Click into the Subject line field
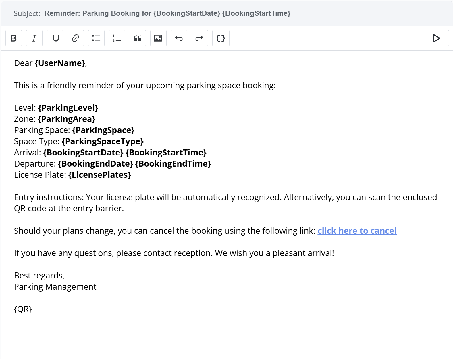Viewport: 453px width, 359px height. 167,13
